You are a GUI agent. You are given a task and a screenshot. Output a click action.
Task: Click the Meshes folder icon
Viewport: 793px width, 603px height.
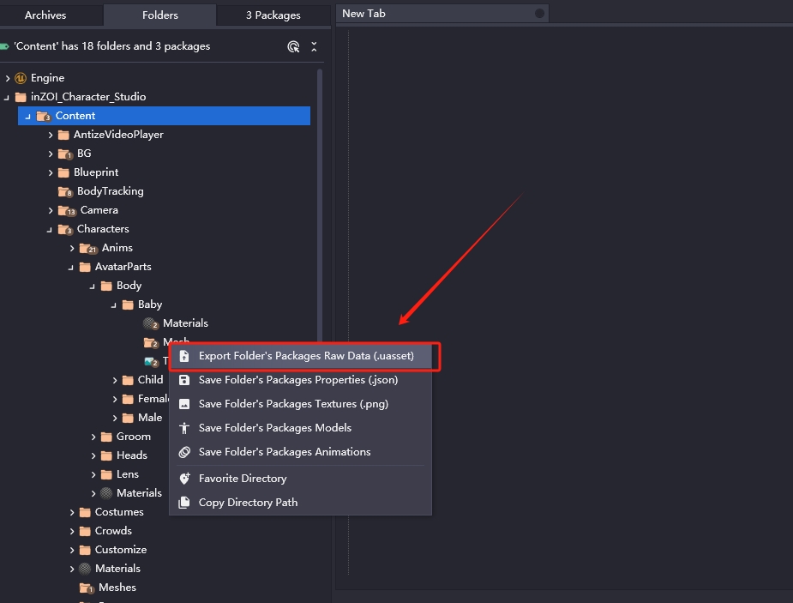[87, 588]
